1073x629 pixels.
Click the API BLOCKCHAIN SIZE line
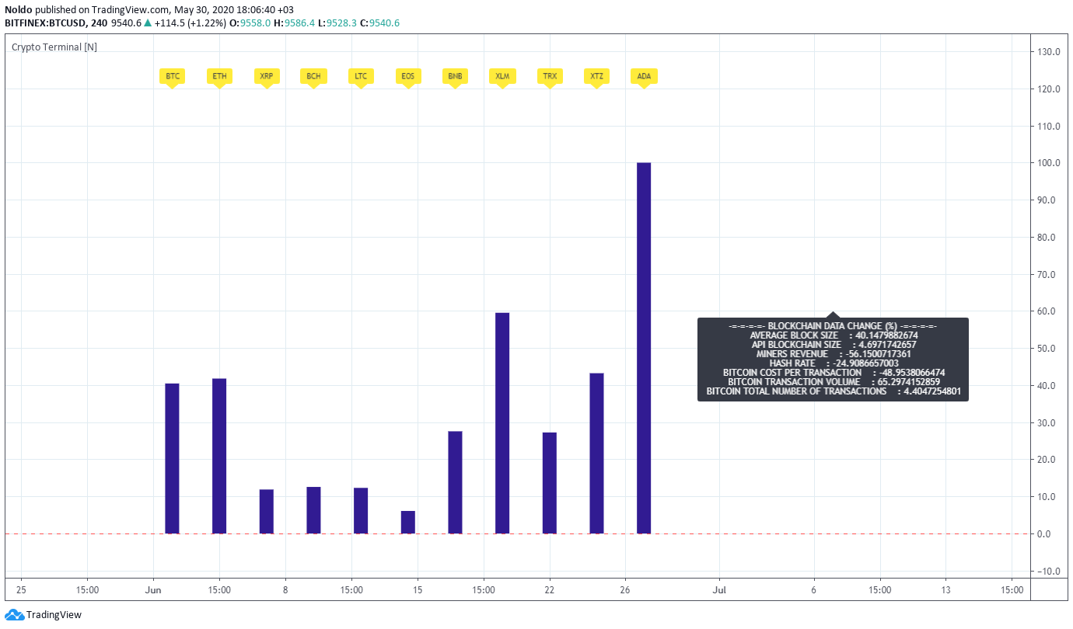pyautogui.click(x=833, y=345)
